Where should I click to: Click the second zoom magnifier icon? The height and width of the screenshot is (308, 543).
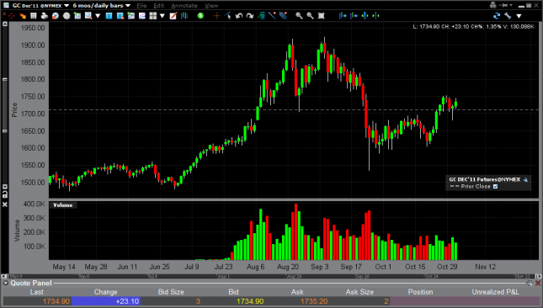tap(311, 16)
